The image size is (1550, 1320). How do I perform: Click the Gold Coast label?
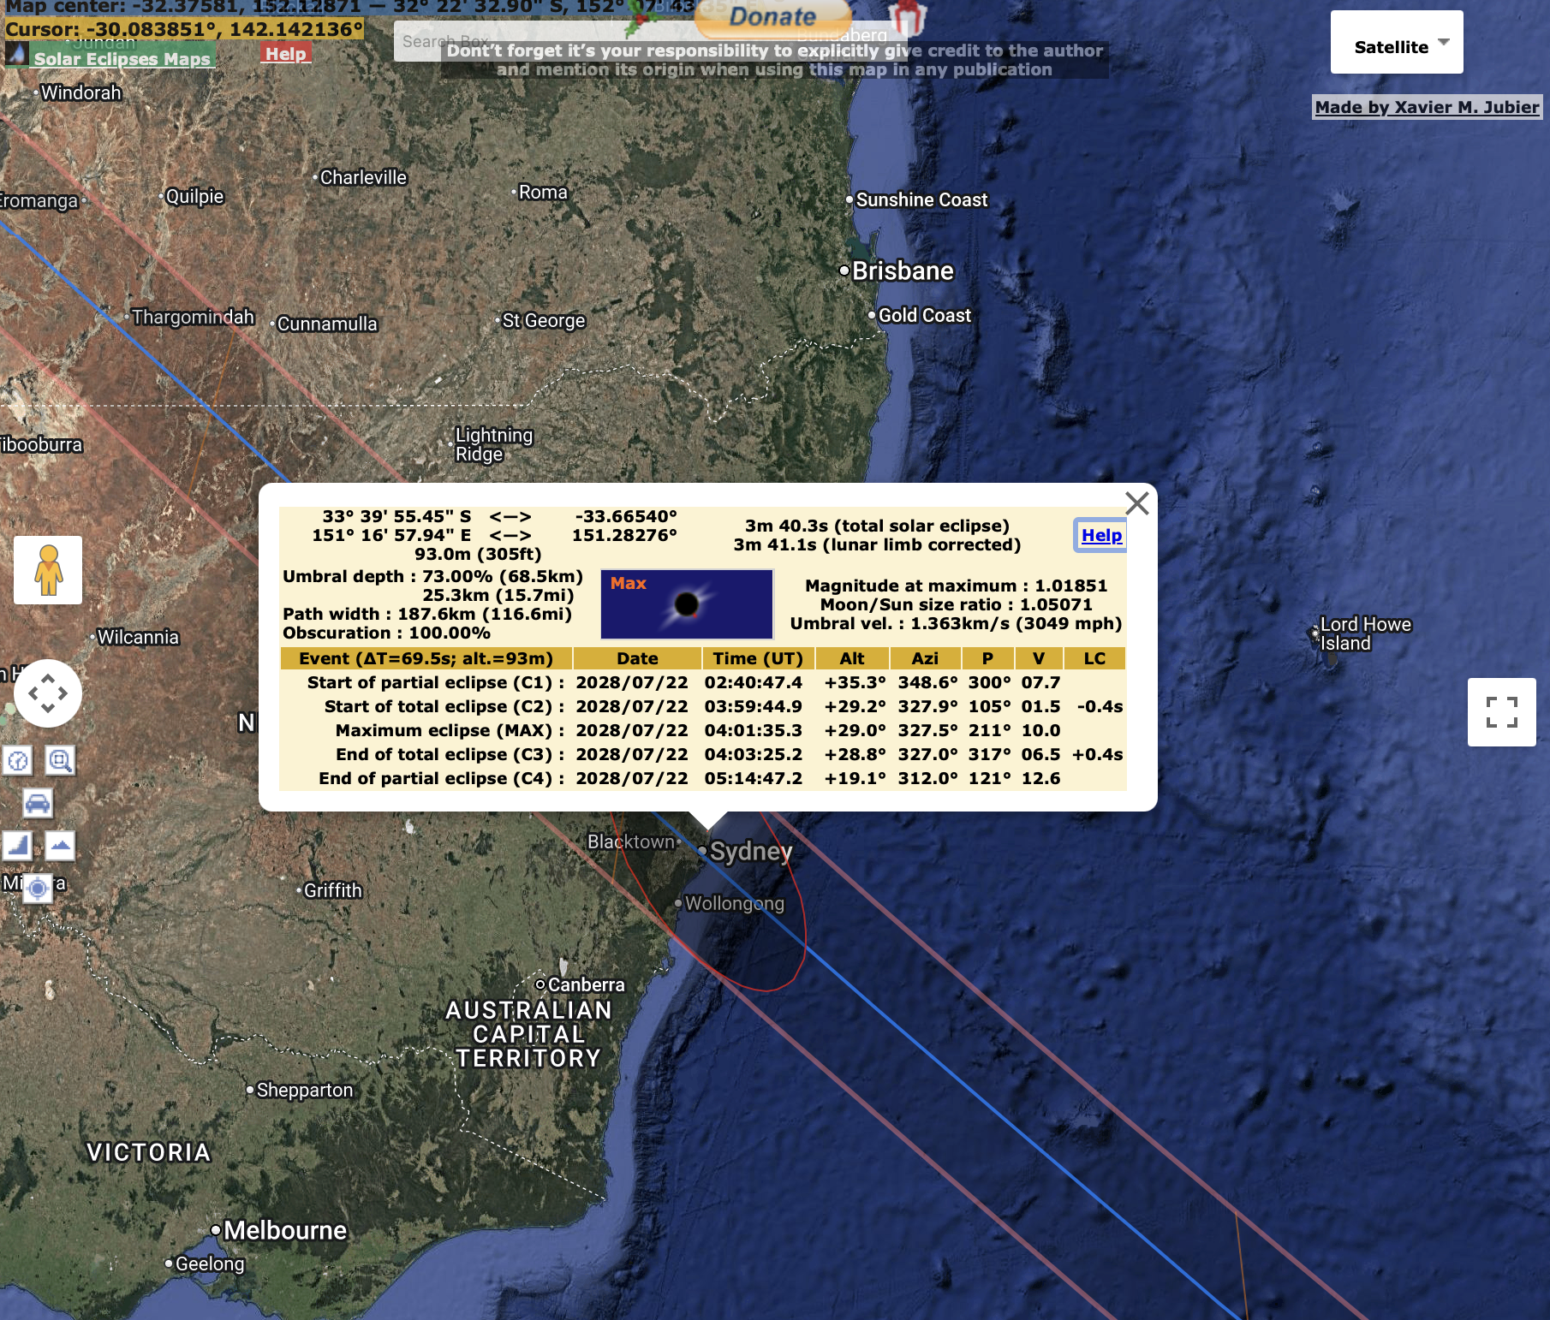(x=925, y=316)
